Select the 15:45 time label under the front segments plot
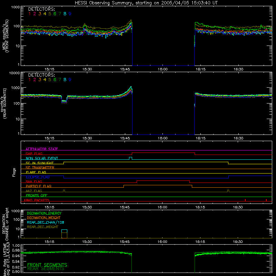The width and height of the screenshot is (276, 276). (x=125, y=69)
